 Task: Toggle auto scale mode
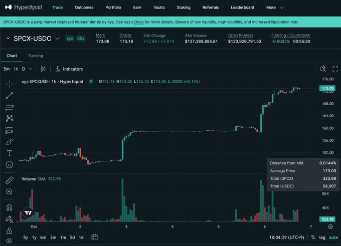[333, 237]
